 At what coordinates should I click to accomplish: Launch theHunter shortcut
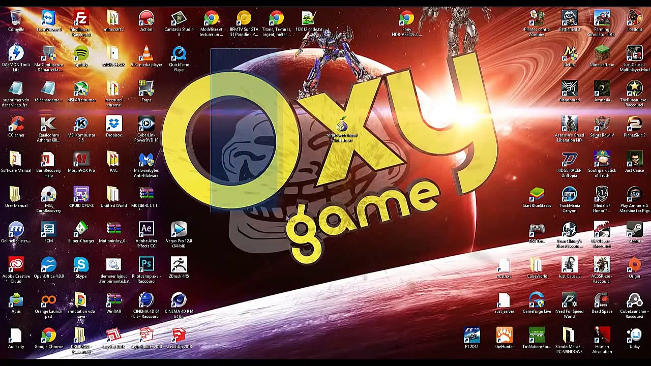click(504, 335)
